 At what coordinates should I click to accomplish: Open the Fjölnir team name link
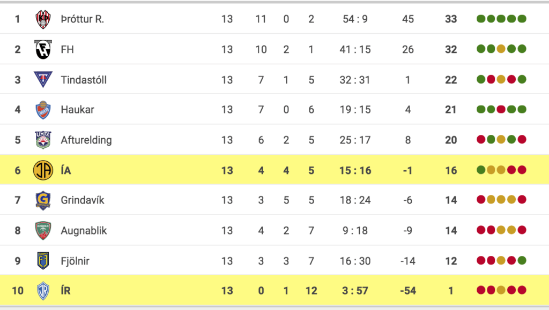[75, 261]
